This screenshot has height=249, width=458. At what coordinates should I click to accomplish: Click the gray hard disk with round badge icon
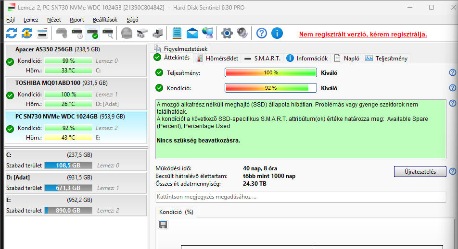62,33
